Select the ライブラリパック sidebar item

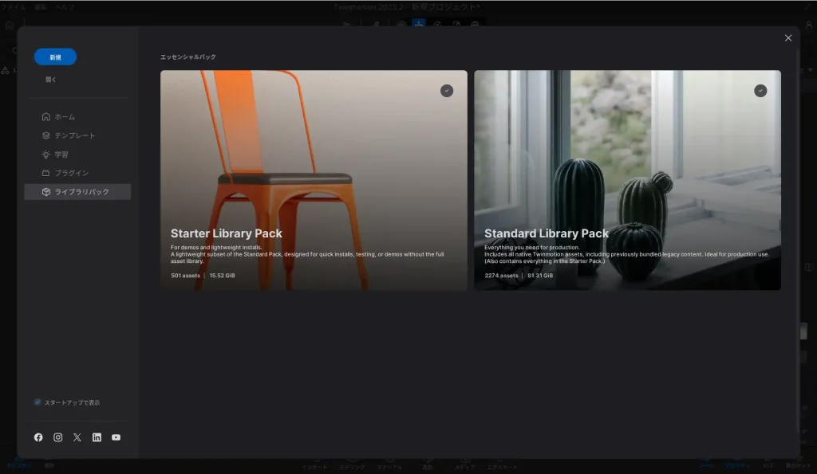[x=77, y=192]
